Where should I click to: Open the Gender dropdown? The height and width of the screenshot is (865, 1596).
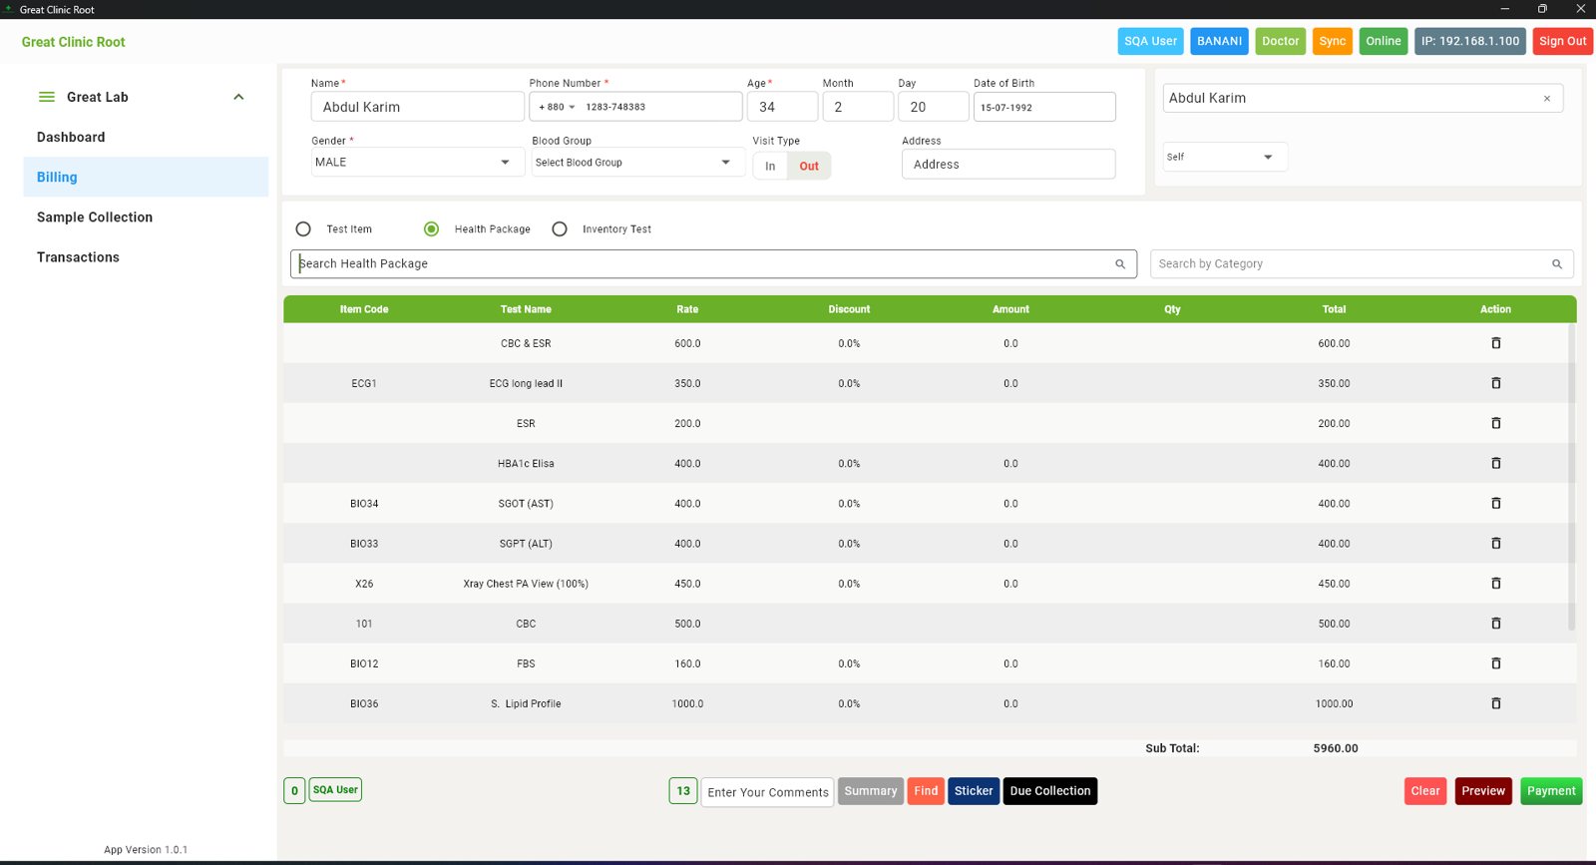(x=418, y=162)
